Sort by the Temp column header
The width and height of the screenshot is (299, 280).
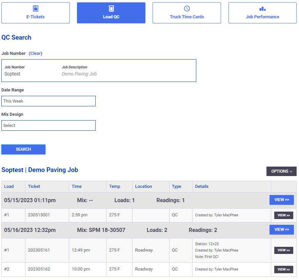[x=115, y=187]
